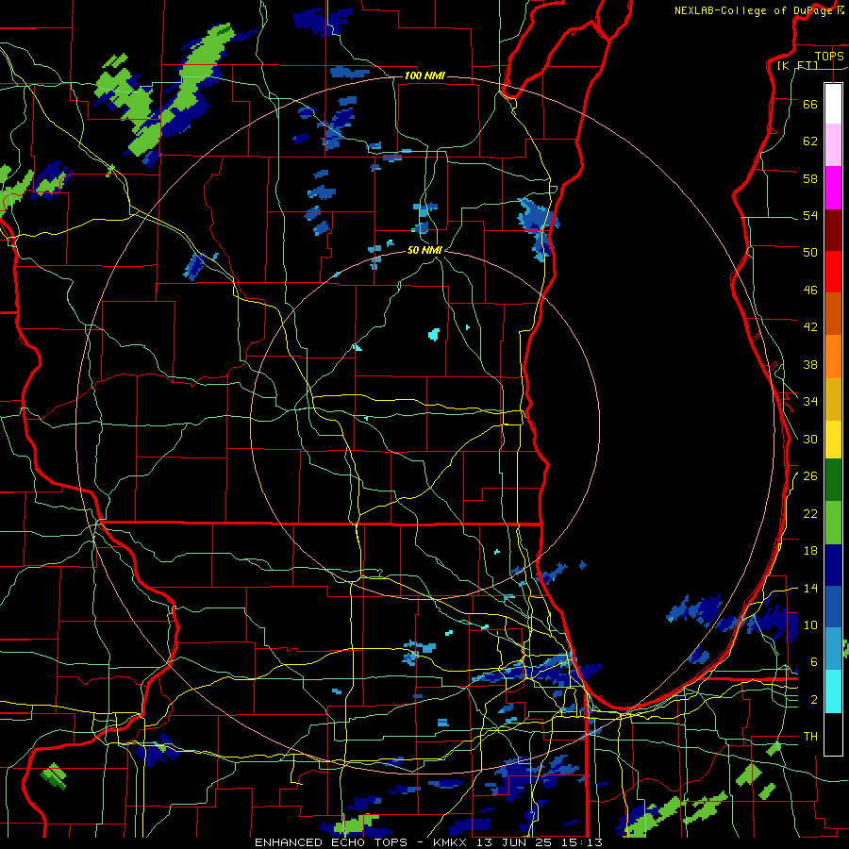Click the 18 legend scale value
The image size is (849, 849).
810,551
